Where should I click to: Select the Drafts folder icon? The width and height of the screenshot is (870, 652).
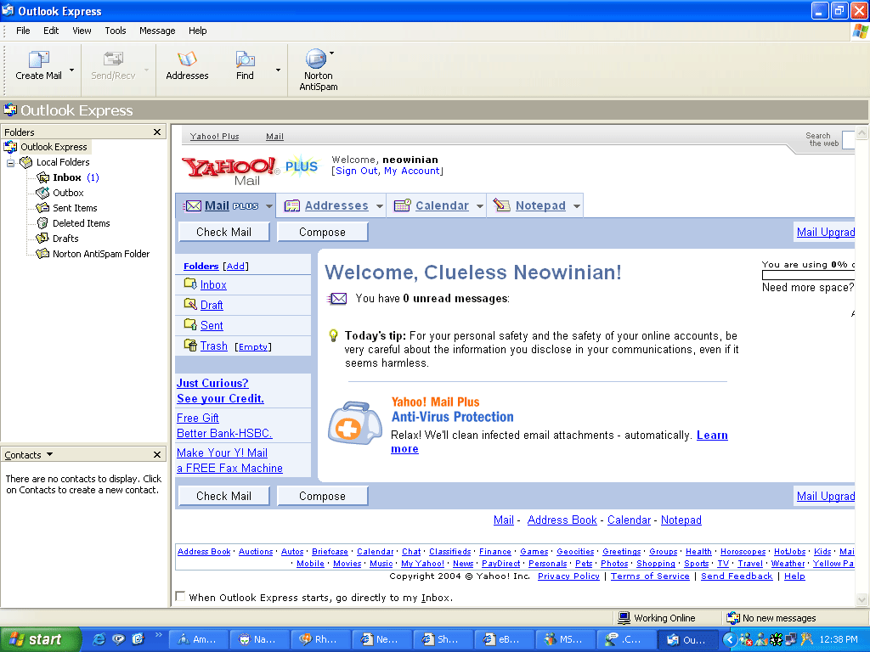pyautogui.click(x=42, y=239)
